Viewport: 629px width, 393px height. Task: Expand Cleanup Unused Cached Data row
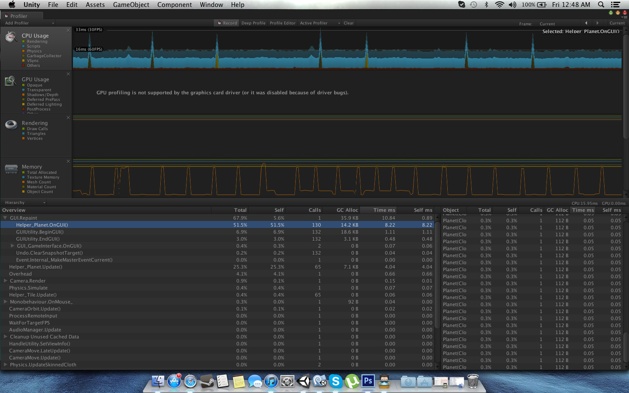point(5,337)
